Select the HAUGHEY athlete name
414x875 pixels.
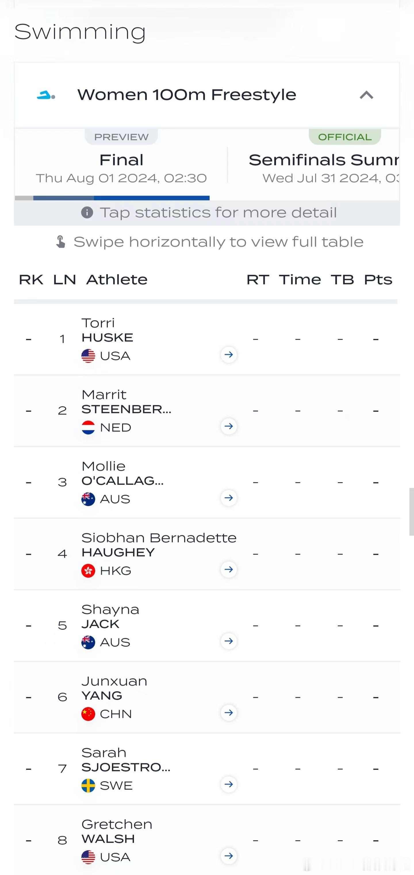[x=118, y=553]
